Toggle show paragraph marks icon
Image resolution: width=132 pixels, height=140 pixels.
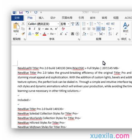point(117,34)
